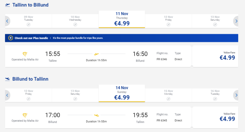Click the previous dates arrow for Billund to Tallinn
The image size is (245, 132).
pos(7,95)
